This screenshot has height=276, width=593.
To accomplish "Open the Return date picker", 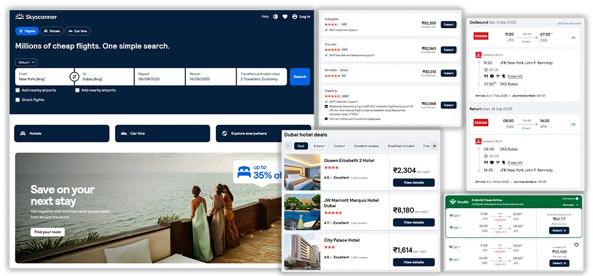I will (x=210, y=77).
